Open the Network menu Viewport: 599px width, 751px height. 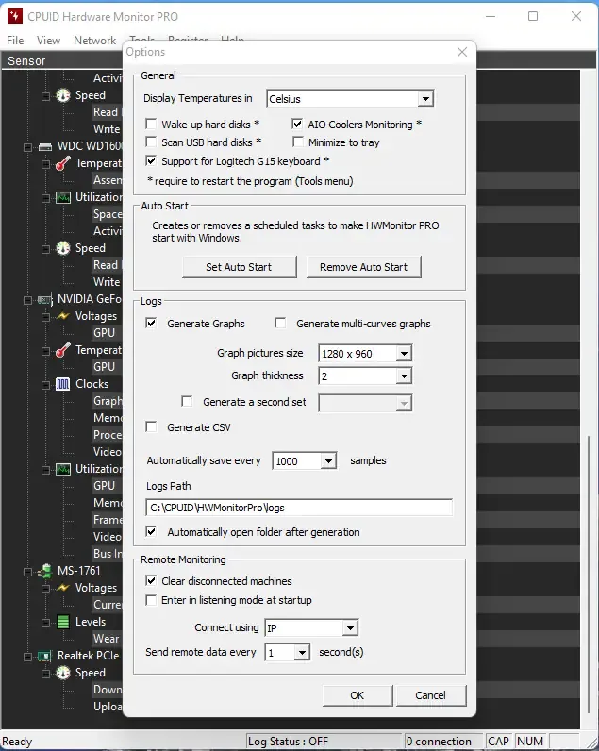point(95,41)
